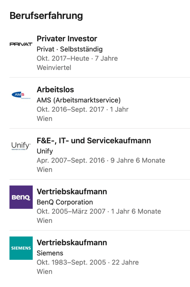This screenshot has height=287, width=190.
Task: Click the Privat · Selbstständig company text
Action: click(70, 49)
